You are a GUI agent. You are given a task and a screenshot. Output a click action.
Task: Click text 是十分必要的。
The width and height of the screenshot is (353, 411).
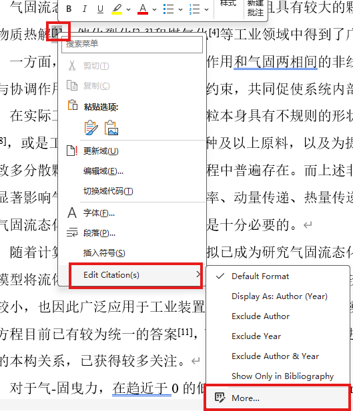(x=252, y=225)
